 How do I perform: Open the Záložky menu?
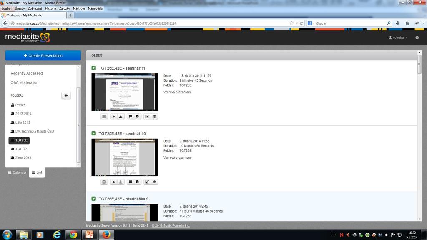(65, 8)
